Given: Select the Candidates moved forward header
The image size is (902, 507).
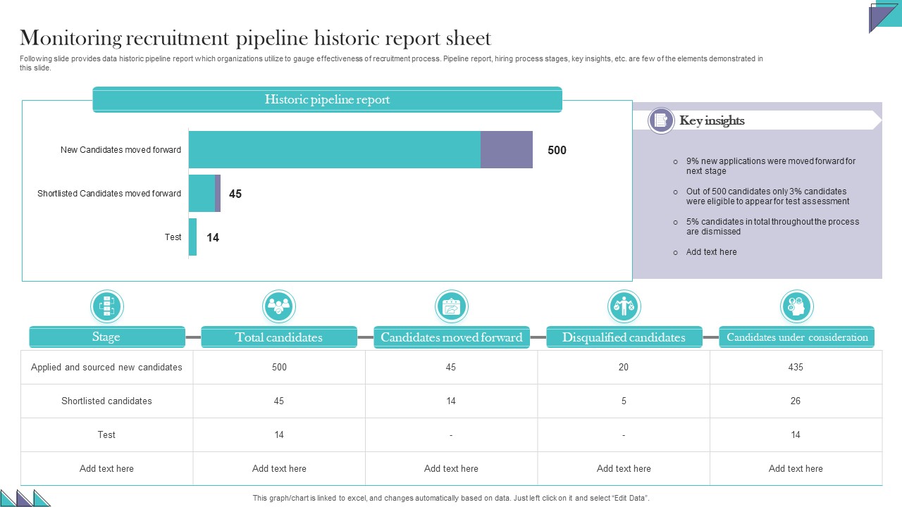Looking at the screenshot, I should 452,337.
